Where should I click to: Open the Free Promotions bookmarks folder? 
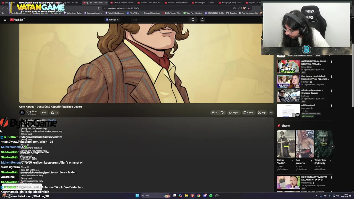pos(248,13)
